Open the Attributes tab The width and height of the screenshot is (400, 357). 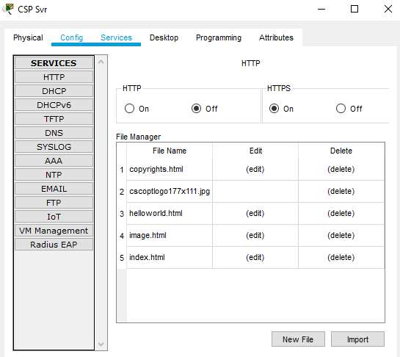pyautogui.click(x=276, y=37)
